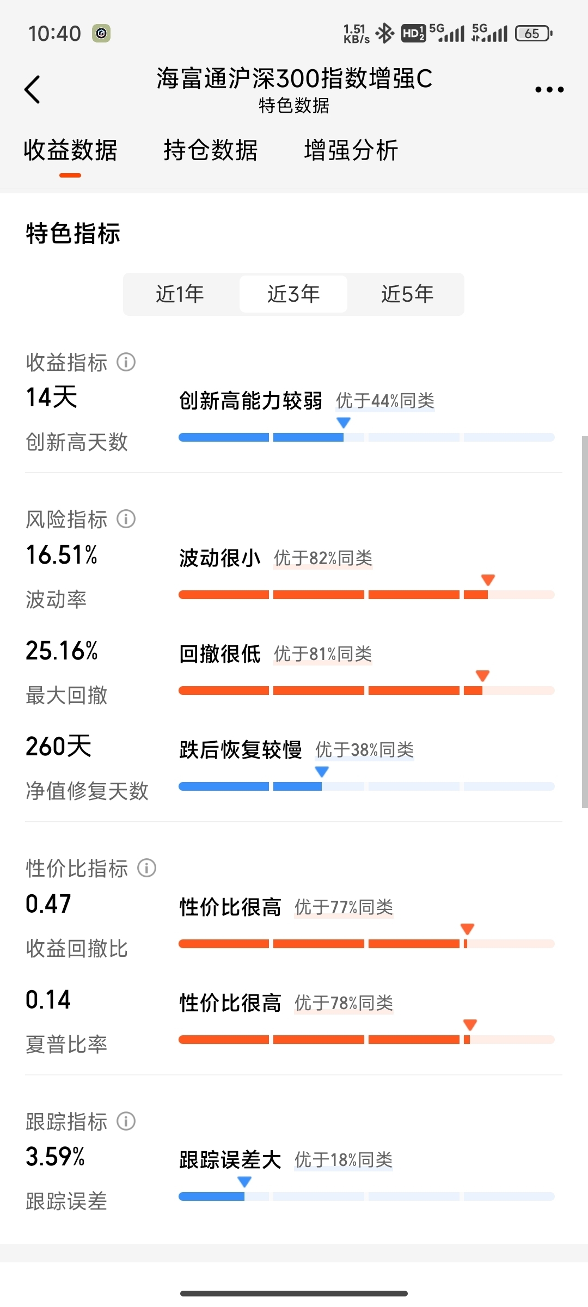Screen dimensions: 588x1307
Task: Open the three-dot more options menu
Action: point(549,89)
